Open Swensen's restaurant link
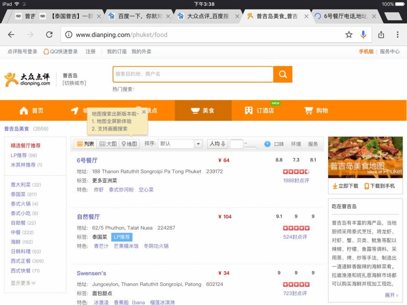Image resolution: width=407 pixels, height=305 pixels. (x=91, y=273)
